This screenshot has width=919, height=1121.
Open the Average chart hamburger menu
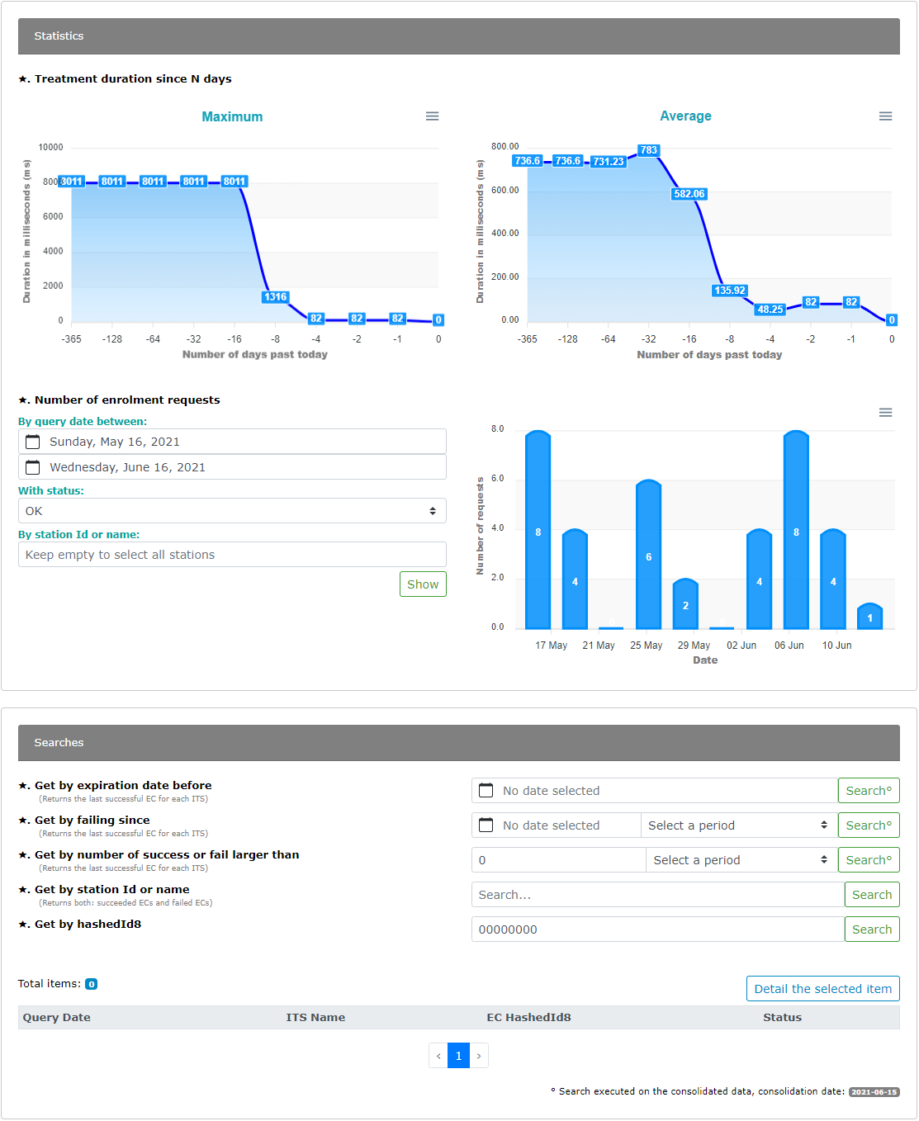click(x=885, y=116)
